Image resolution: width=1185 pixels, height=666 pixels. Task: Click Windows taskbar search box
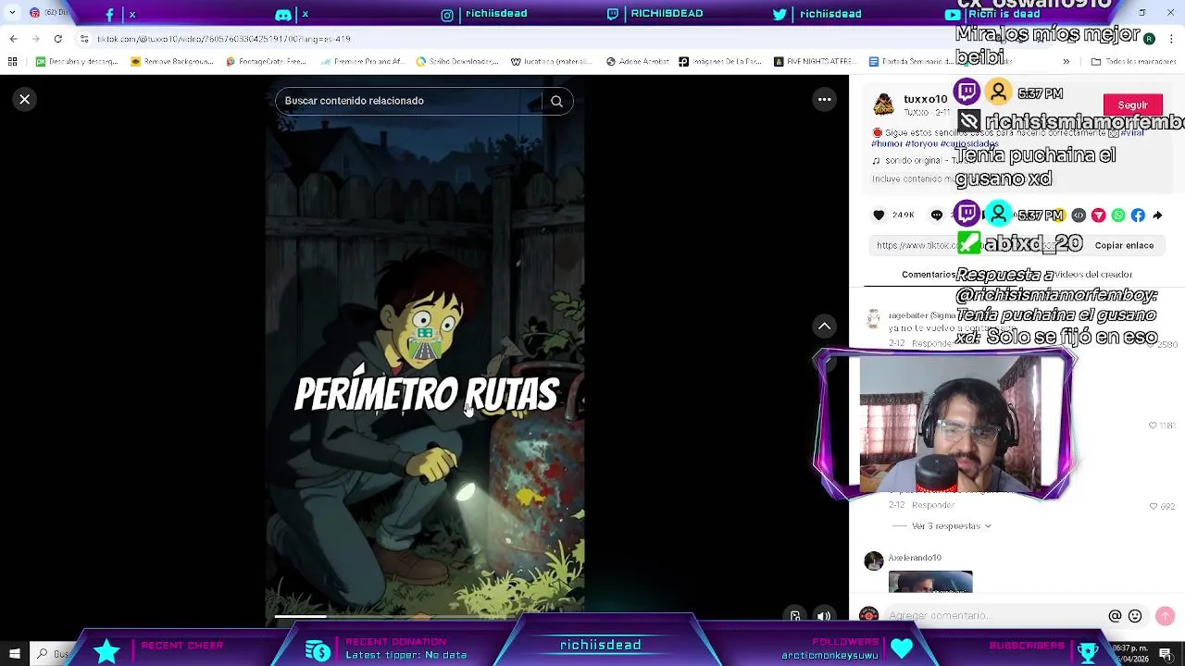52,654
